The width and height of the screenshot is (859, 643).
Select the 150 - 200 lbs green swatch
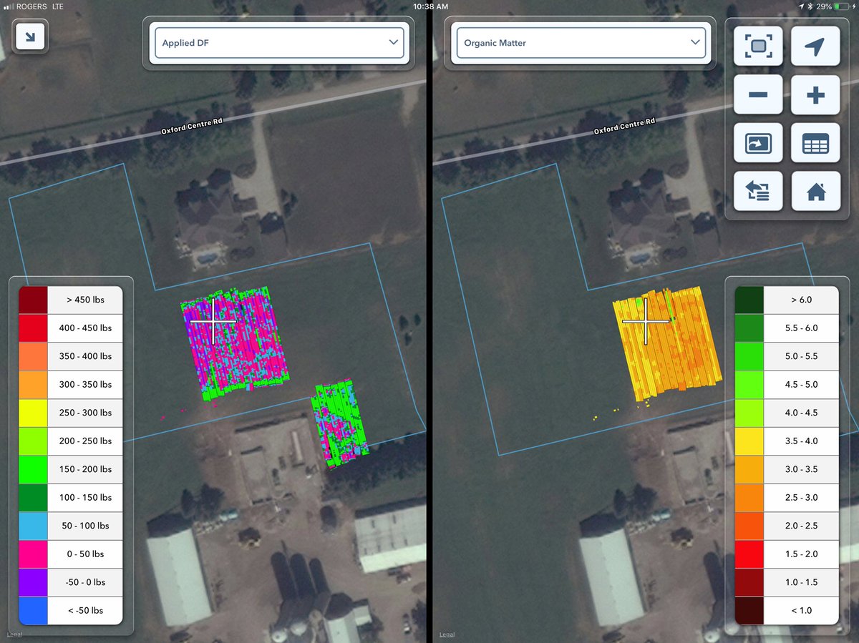(33, 469)
